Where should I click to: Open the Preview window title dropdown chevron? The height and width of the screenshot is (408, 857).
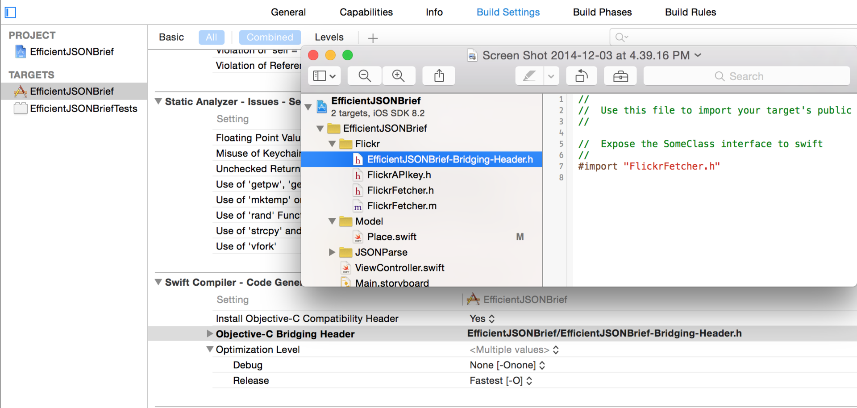pyautogui.click(x=698, y=55)
